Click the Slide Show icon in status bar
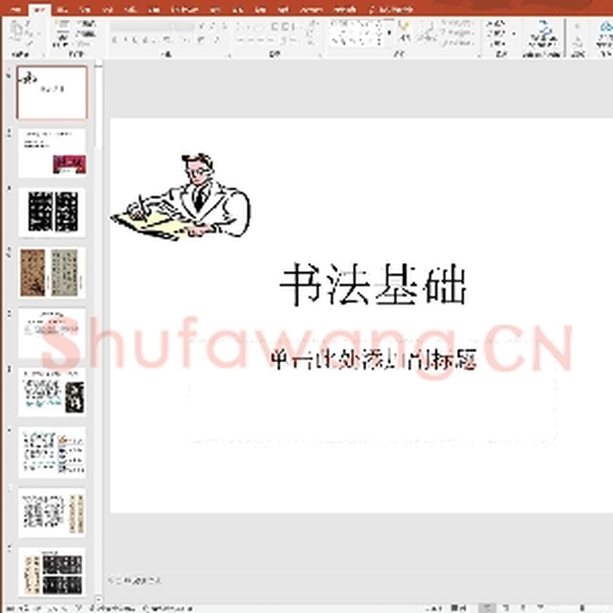Screen dimensions: 613x613 [541, 608]
